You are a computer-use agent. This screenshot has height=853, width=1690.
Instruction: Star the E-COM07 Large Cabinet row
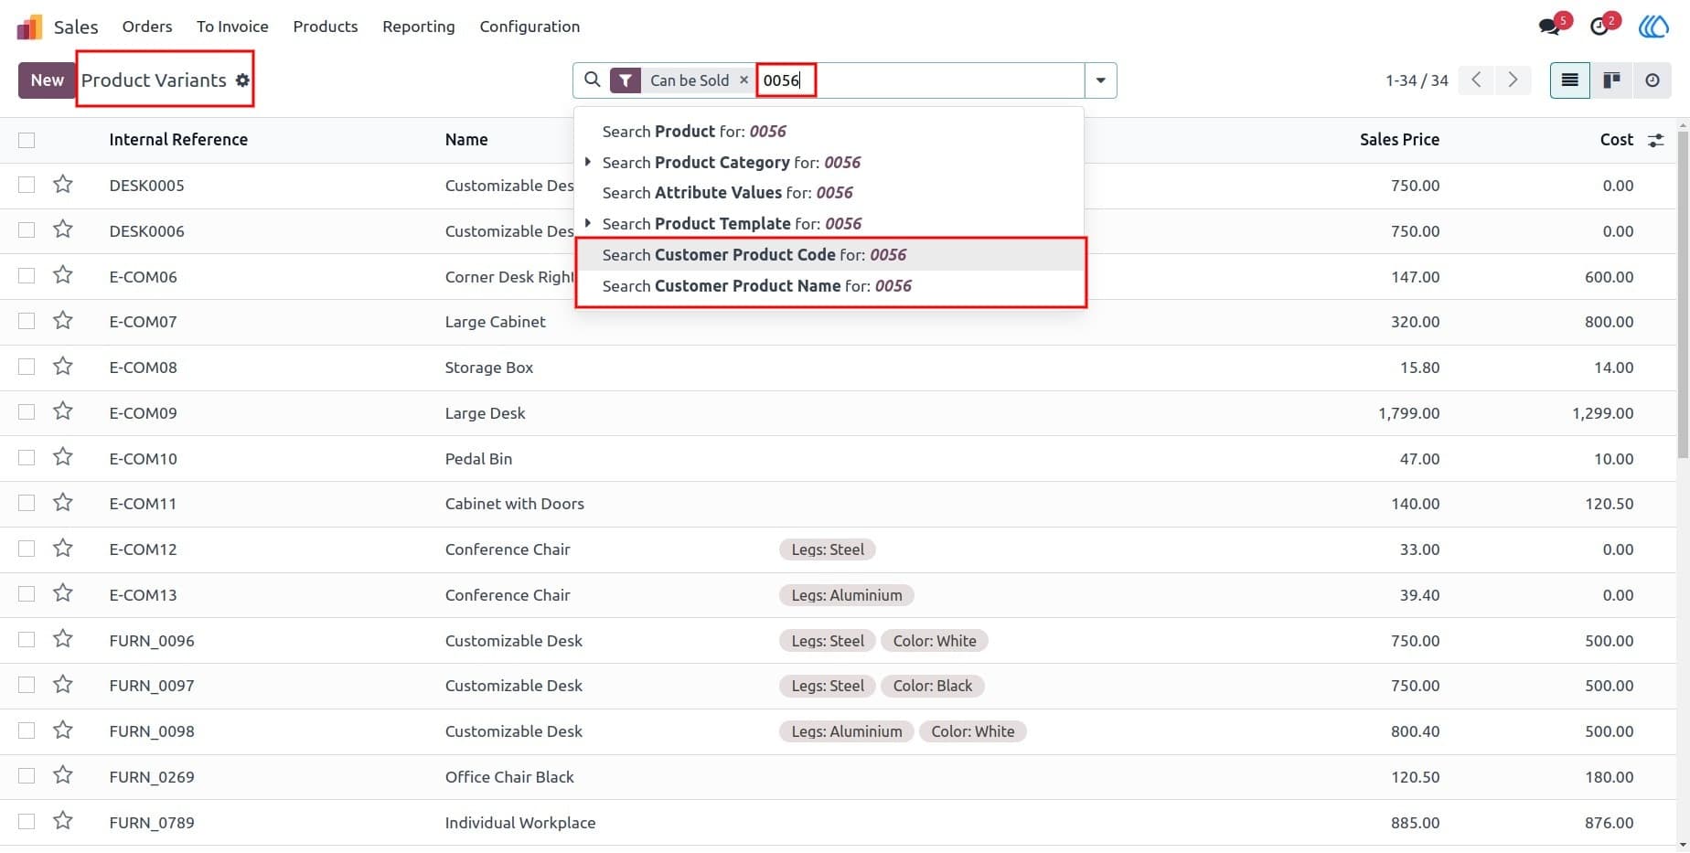pyautogui.click(x=63, y=321)
